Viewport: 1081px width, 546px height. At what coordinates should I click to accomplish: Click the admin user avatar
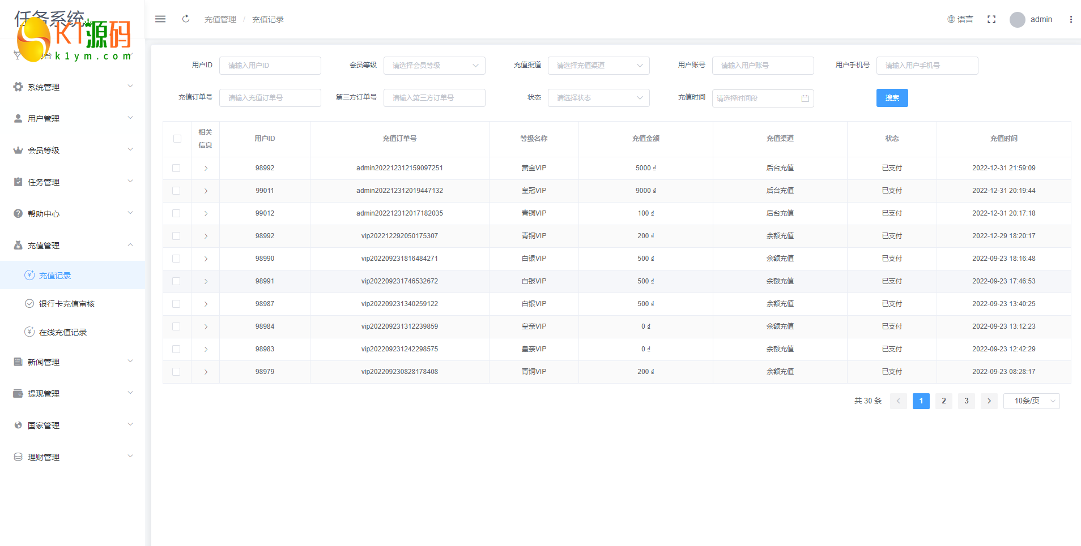coord(1018,20)
